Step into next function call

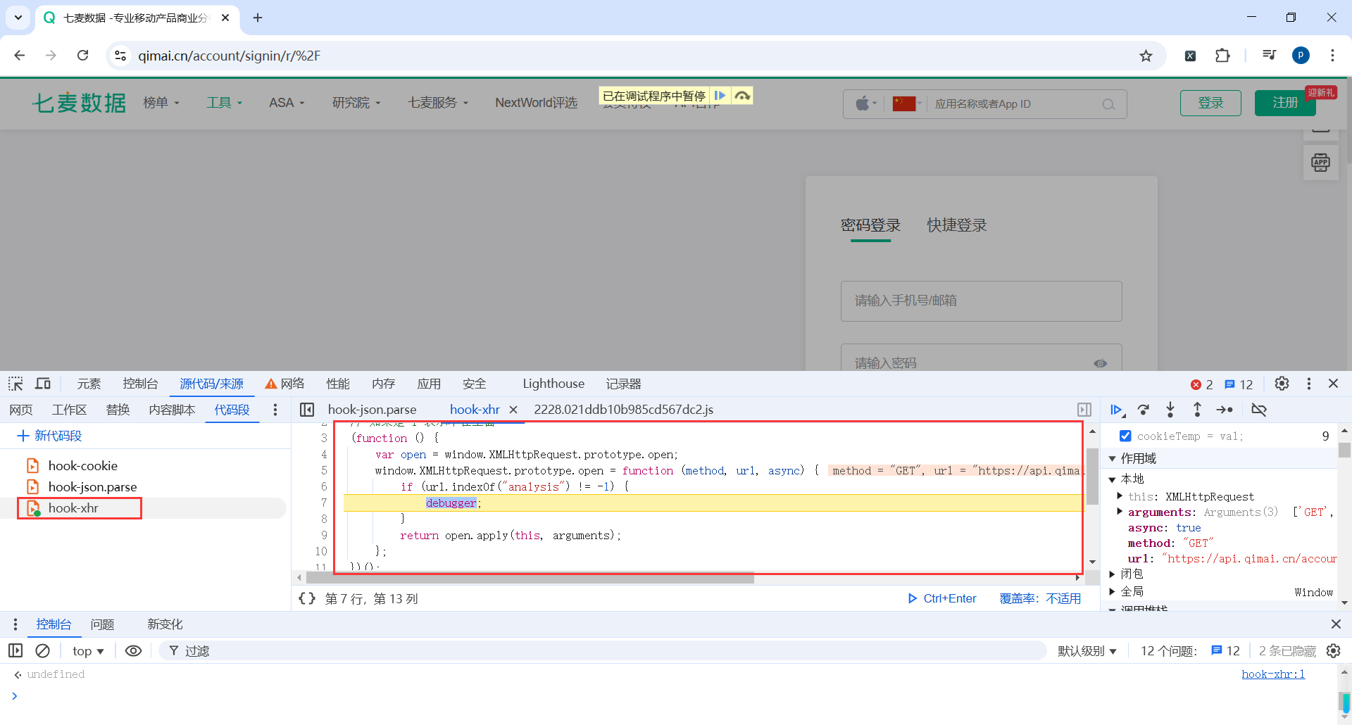[x=1170, y=410]
